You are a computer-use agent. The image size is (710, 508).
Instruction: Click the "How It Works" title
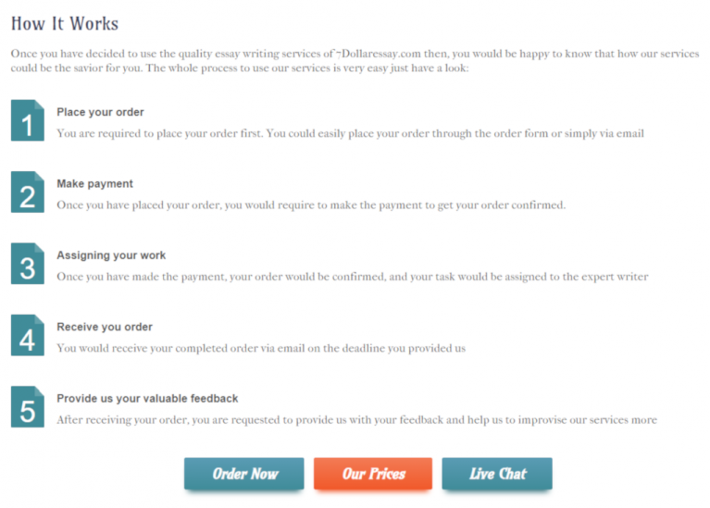65,23
